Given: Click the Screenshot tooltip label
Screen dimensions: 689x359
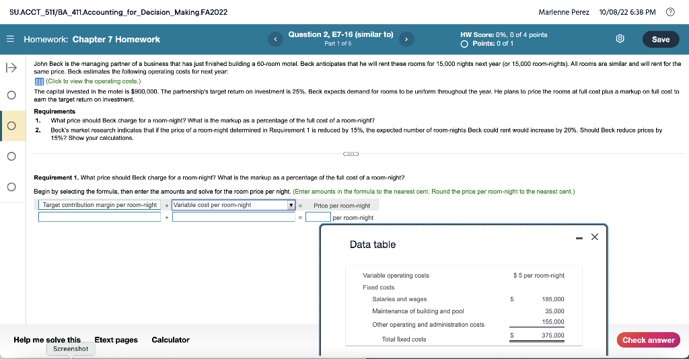Looking at the screenshot, I should pyautogui.click(x=71, y=349).
